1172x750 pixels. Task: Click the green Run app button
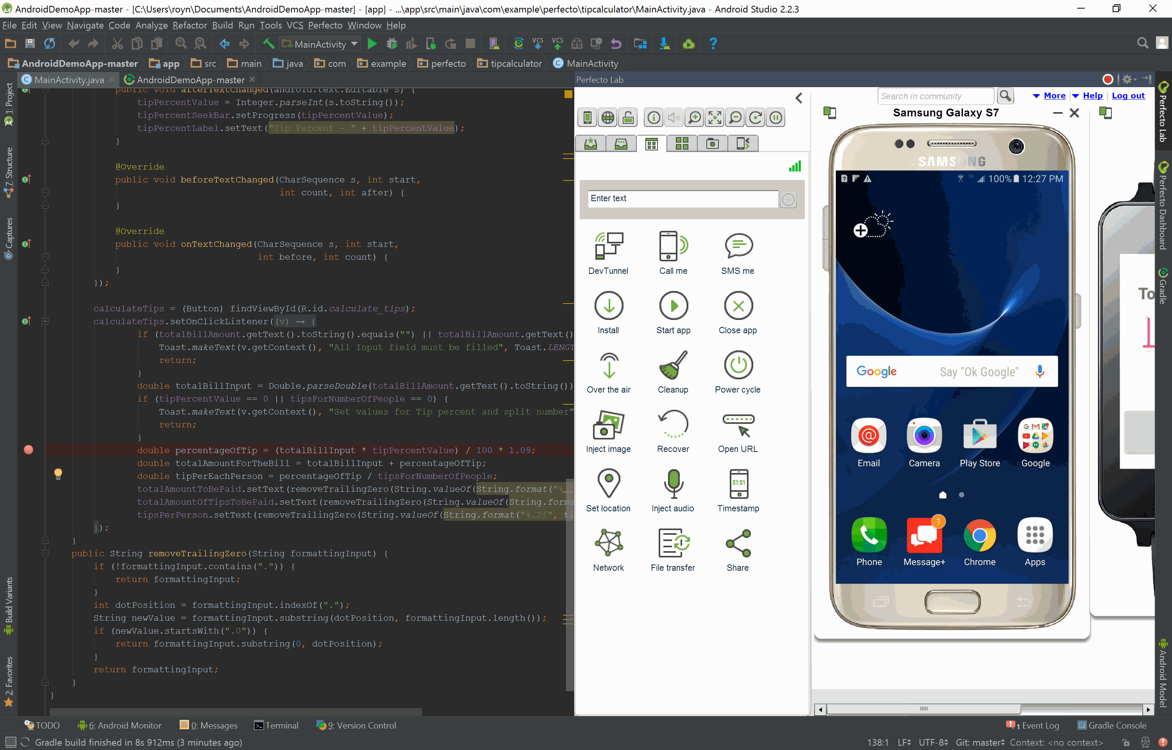[x=372, y=44]
